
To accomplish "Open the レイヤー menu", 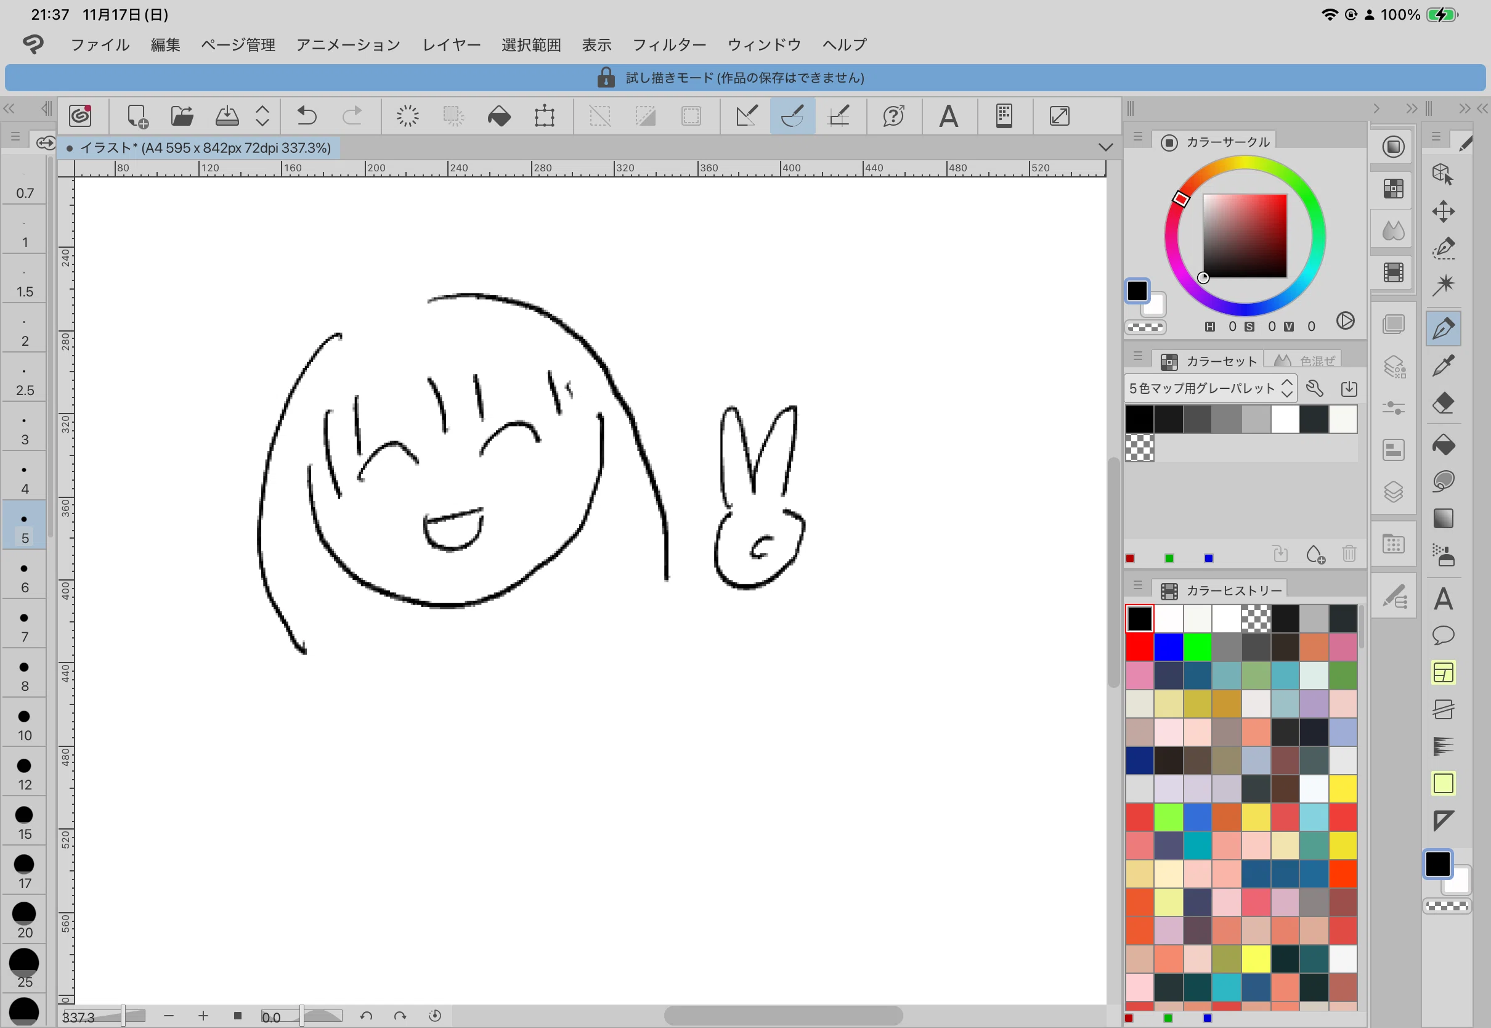I will pyautogui.click(x=451, y=44).
